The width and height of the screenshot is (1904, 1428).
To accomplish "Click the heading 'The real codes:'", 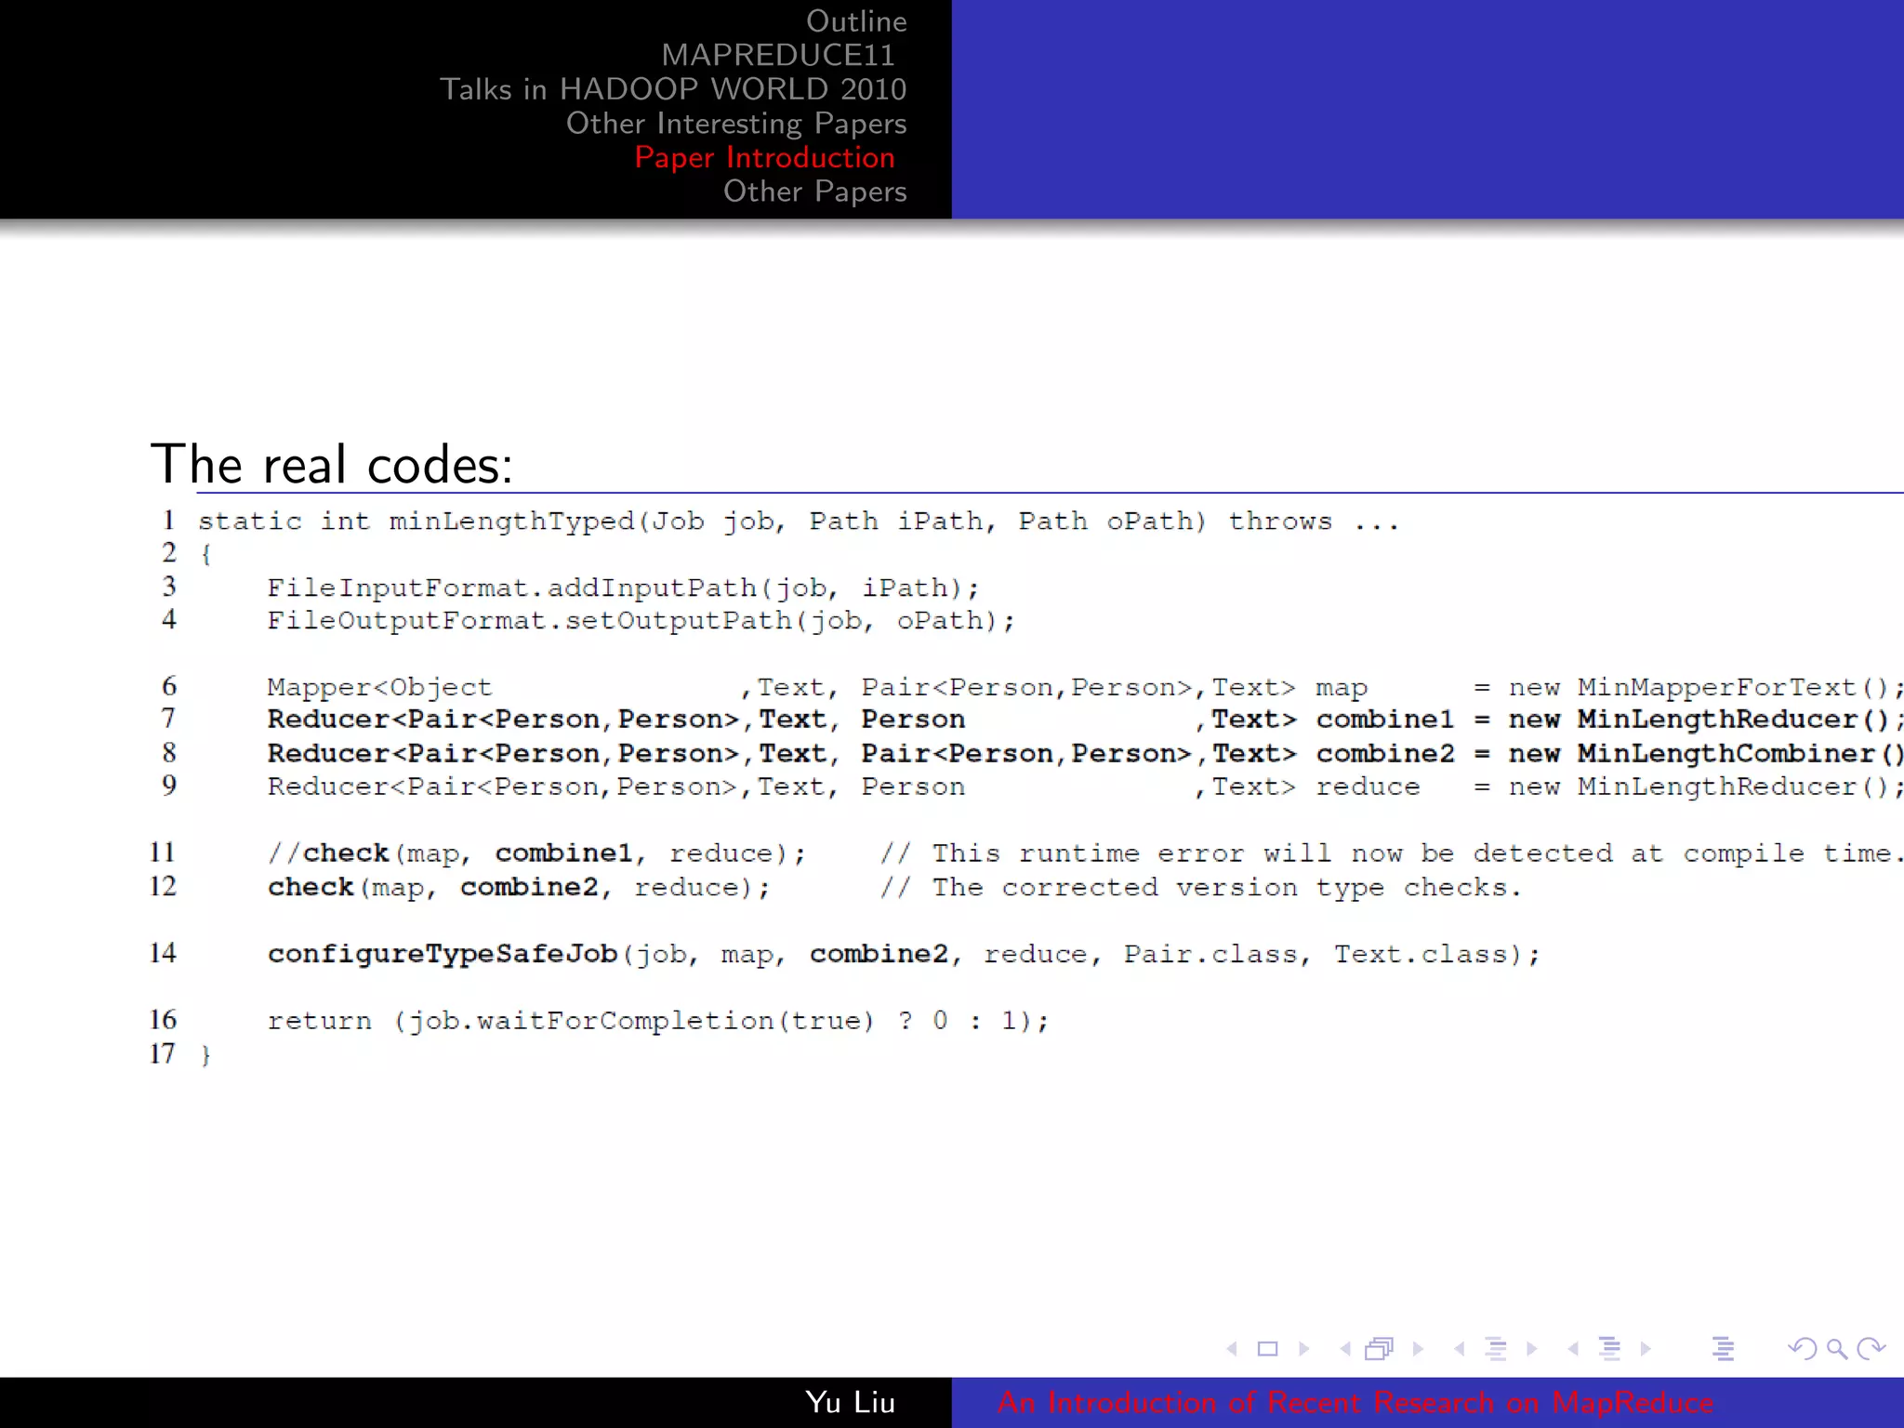I will [x=332, y=464].
